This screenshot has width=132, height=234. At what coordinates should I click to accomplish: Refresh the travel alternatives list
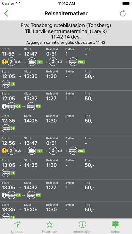123,13
